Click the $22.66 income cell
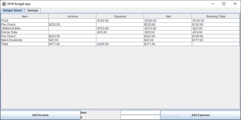 click(x=72, y=40)
